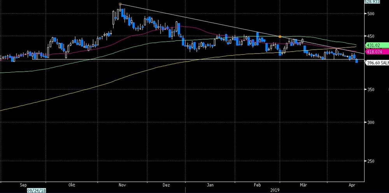Screen dimensions: 389x193
Task: Select the latest blue candle in April
Action: (356, 61)
